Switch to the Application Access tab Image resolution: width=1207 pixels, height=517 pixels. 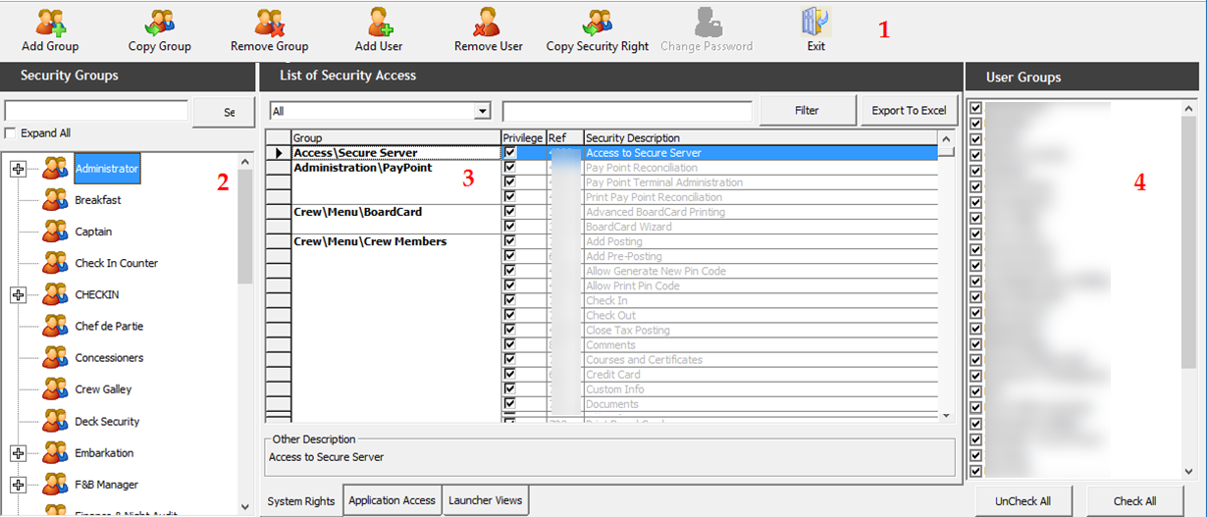tap(393, 500)
